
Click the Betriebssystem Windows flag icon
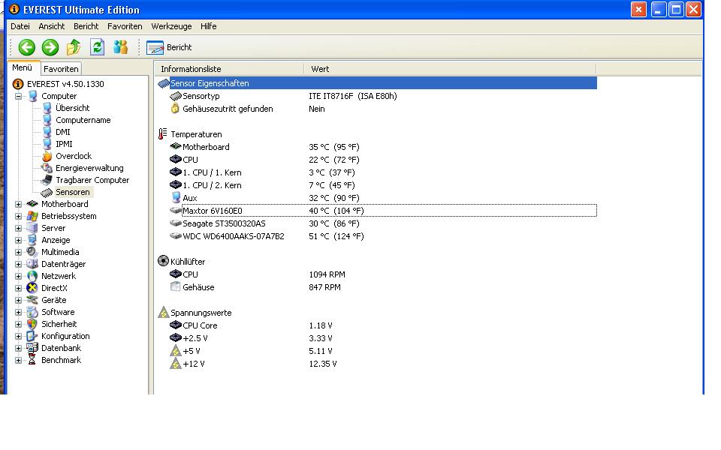[x=32, y=216]
